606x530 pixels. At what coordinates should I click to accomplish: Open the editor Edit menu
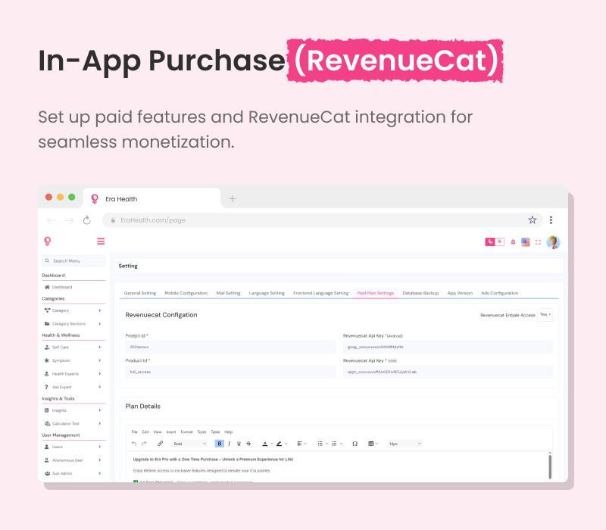[x=145, y=432]
